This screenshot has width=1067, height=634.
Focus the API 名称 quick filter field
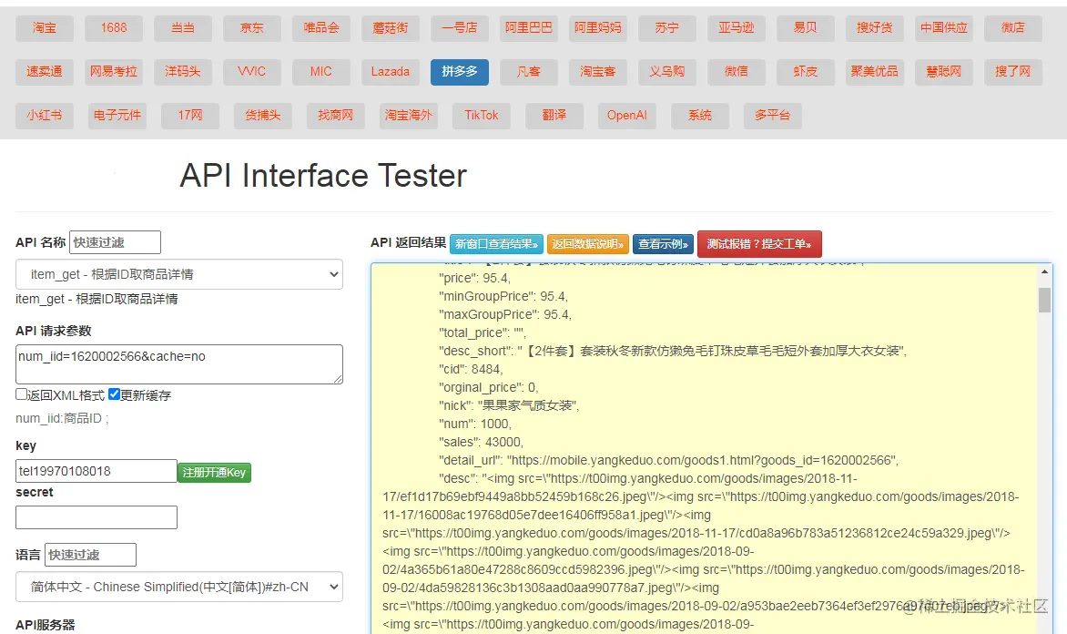coord(115,242)
